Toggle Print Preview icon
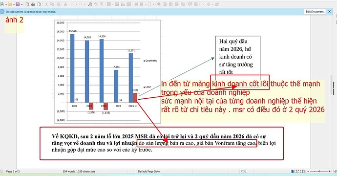This screenshot has width=337, height=176. [x=39, y=4]
